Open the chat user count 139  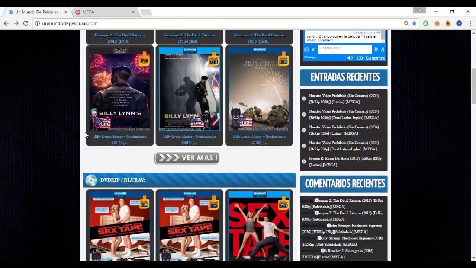click(360, 58)
